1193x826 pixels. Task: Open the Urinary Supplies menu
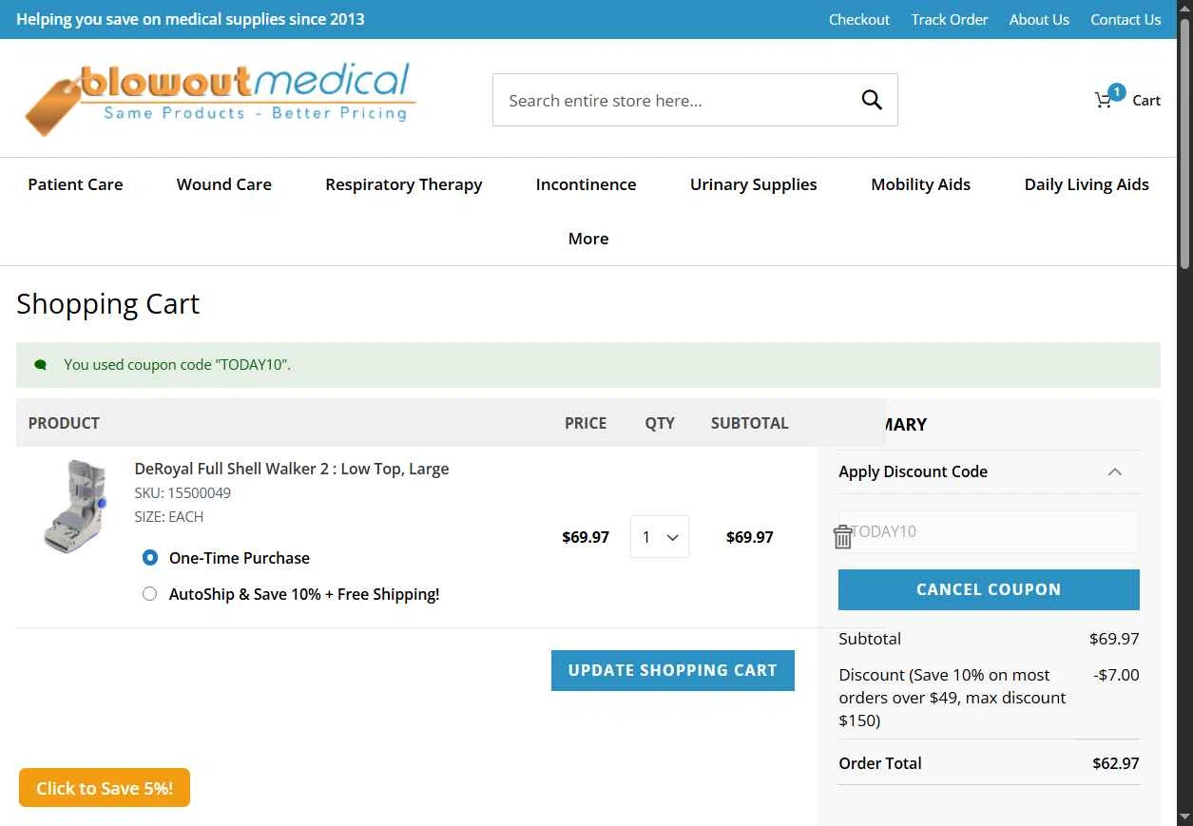click(x=754, y=184)
